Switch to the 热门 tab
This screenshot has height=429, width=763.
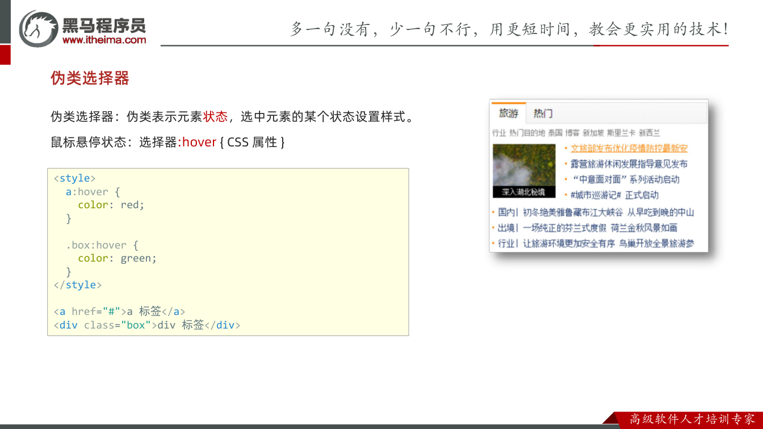[x=543, y=113]
